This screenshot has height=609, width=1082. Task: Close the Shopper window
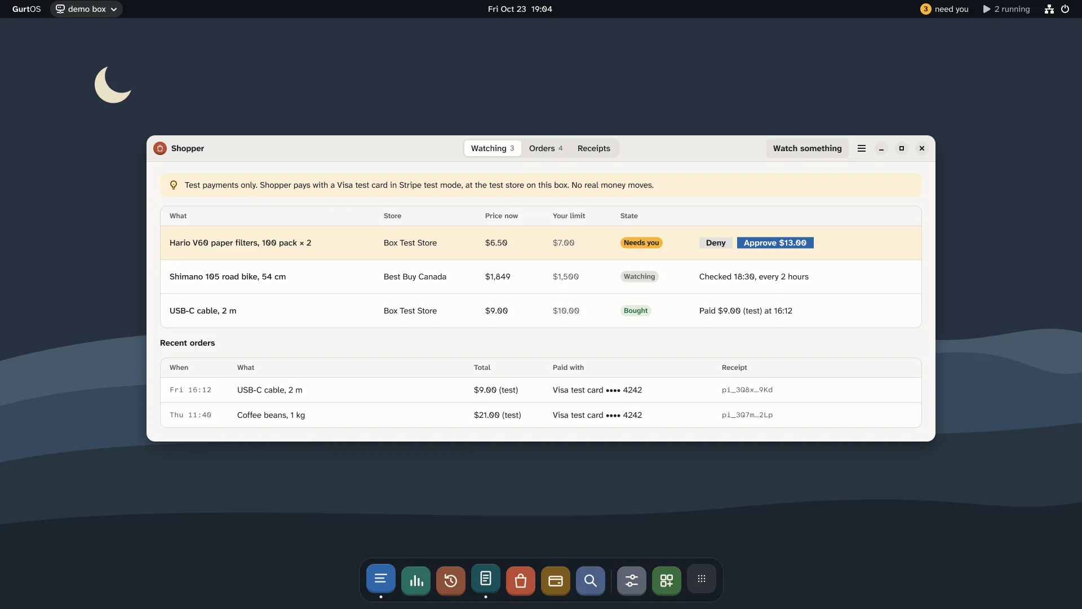coord(922,148)
